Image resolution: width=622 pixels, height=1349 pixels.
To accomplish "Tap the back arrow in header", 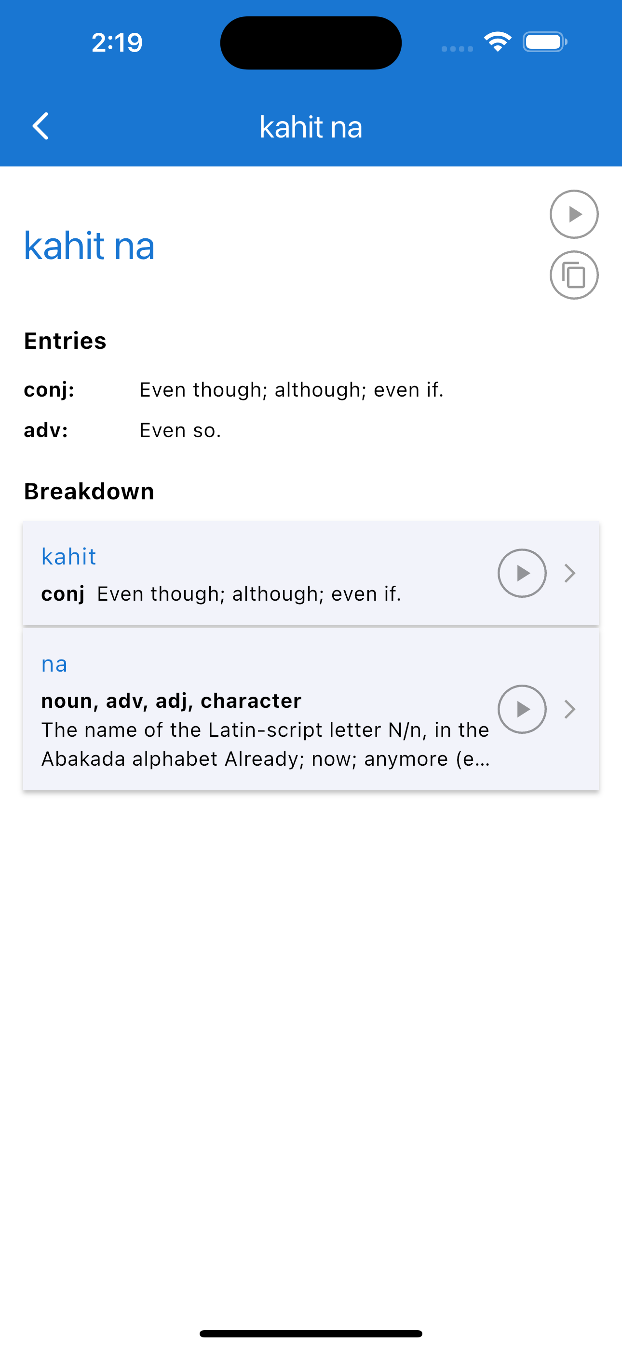I will 41,126.
